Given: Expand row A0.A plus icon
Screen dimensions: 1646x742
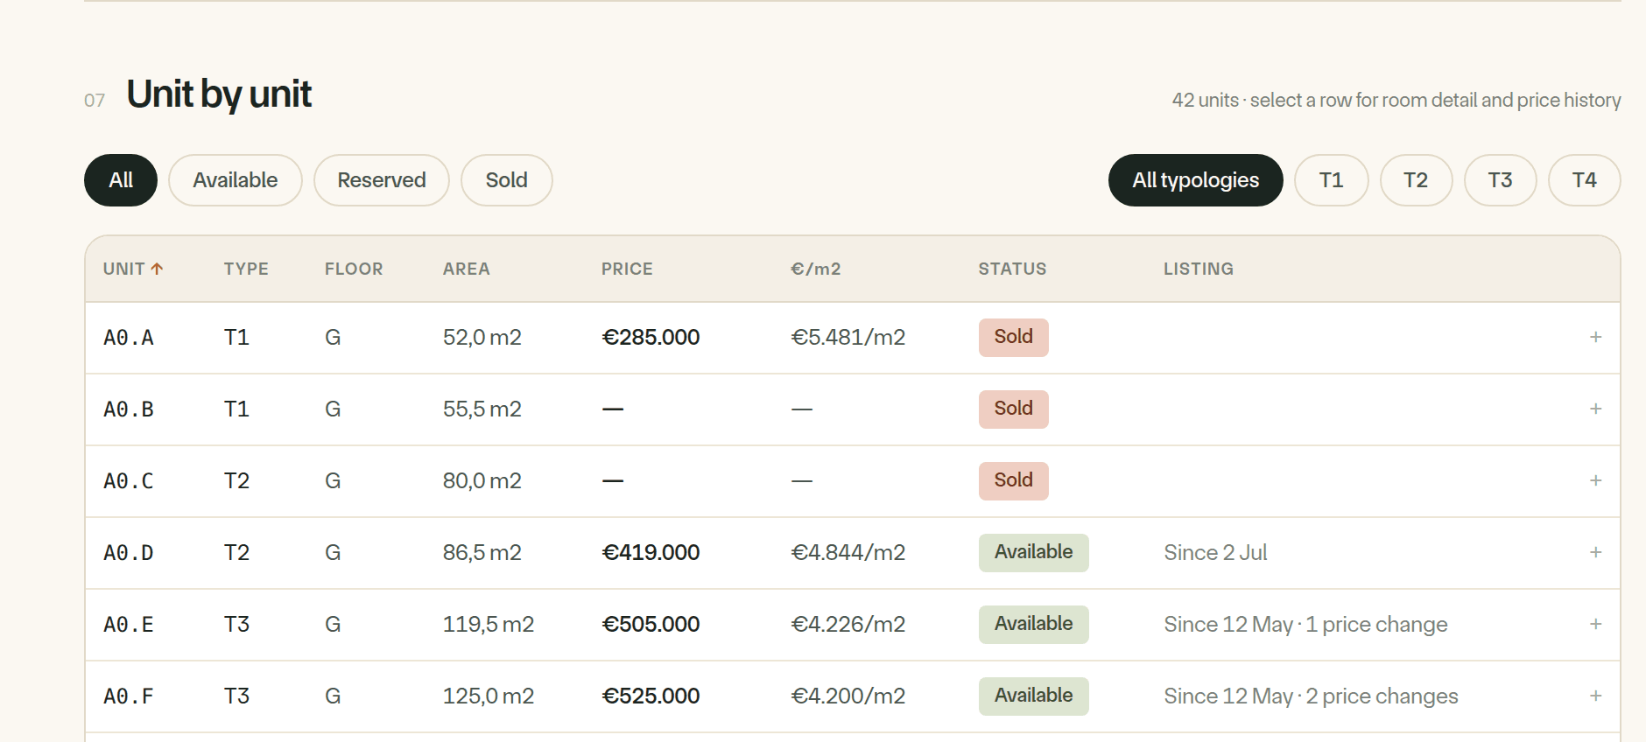Looking at the screenshot, I should [1595, 338].
